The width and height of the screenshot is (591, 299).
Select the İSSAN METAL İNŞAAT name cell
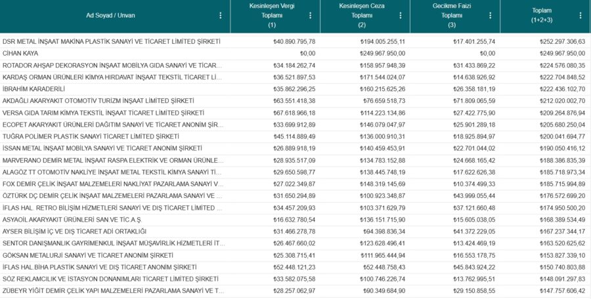click(x=102, y=149)
